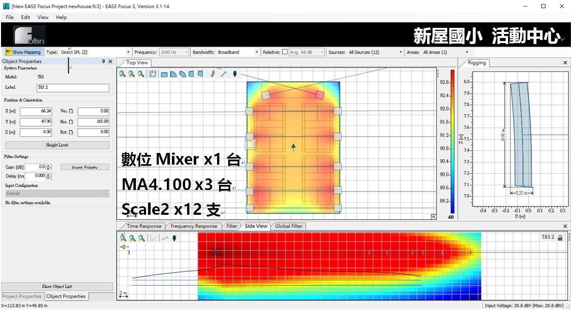This screenshot has width=571, height=310.
Task: Select the quarter-circle audience area tool
Action: (173, 74)
